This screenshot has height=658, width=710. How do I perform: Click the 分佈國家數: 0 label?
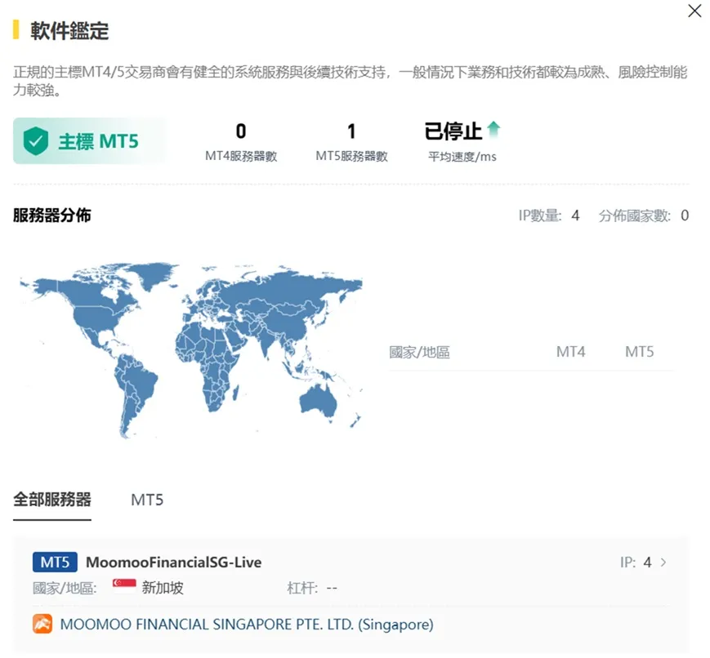pyautogui.click(x=644, y=216)
